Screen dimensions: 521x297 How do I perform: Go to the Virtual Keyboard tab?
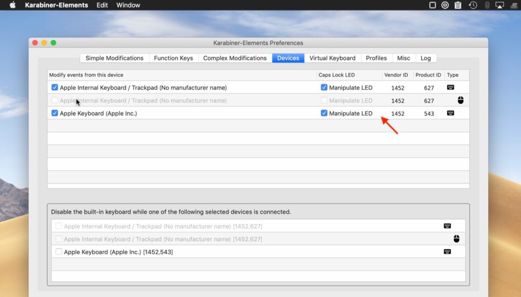(332, 58)
